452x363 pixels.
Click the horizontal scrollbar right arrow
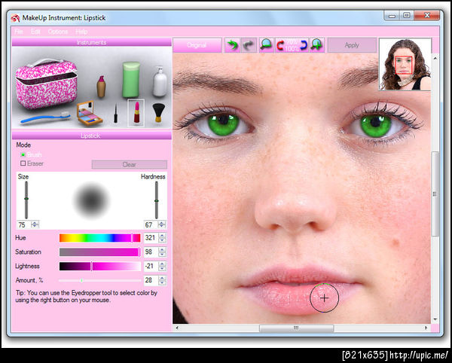[426, 328]
